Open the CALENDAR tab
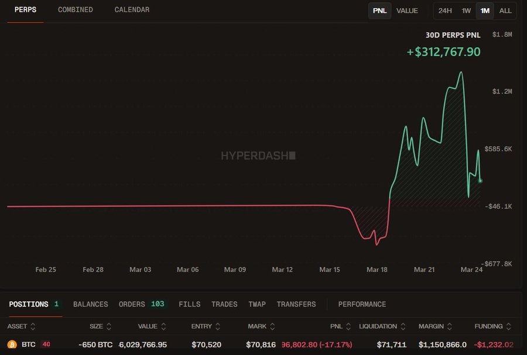 coord(132,10)
